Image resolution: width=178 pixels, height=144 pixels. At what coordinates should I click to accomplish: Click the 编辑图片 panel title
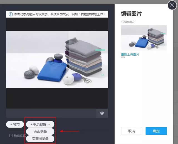click(131, 14)
